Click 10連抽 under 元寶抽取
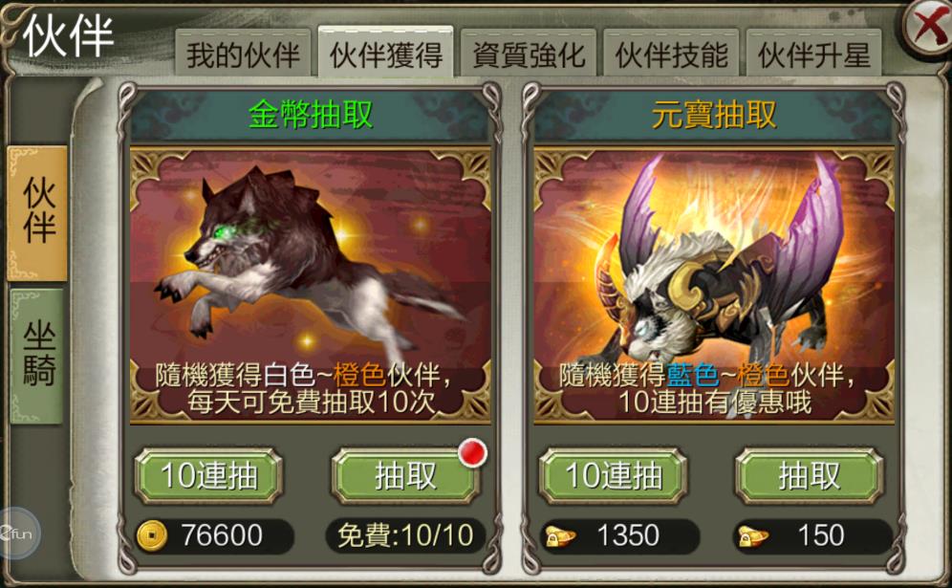Screen dimensions: 952x588 pyautogui.click(x=614, y=475)
